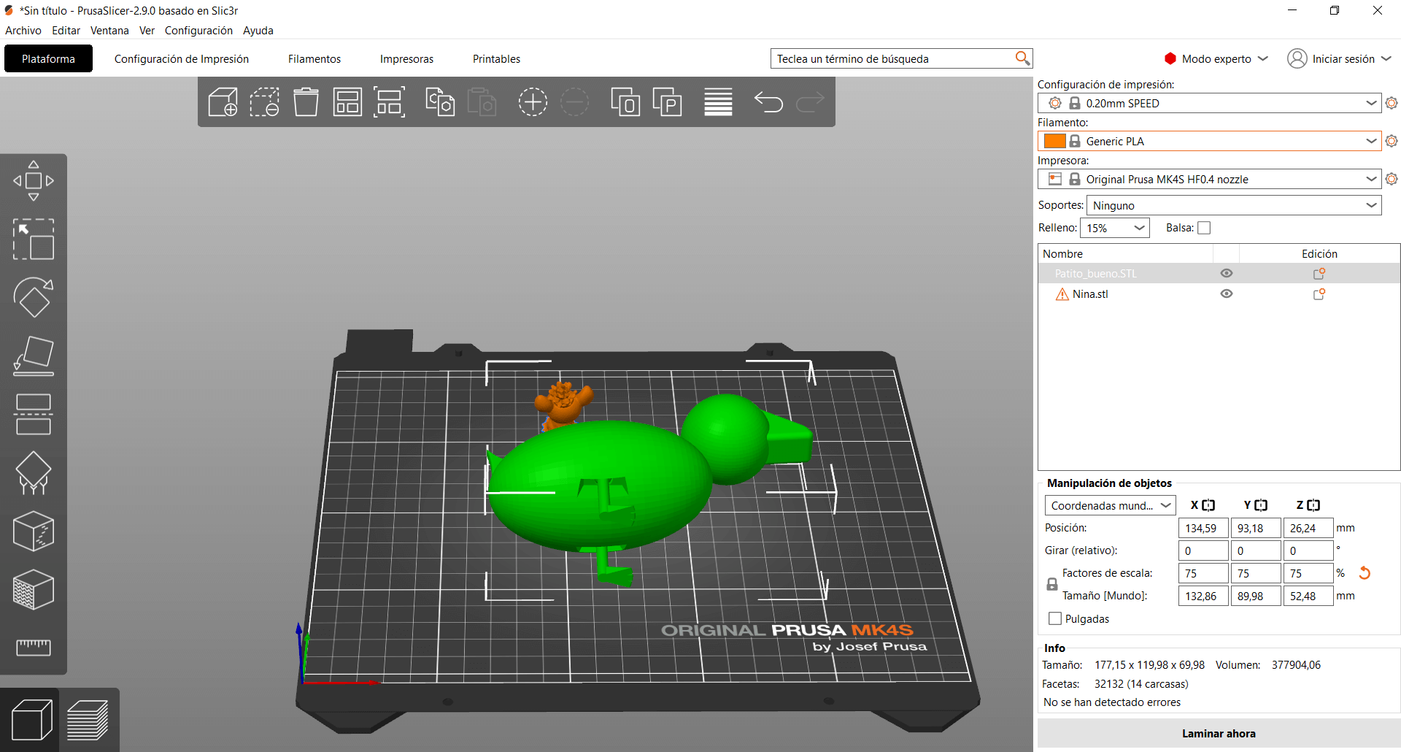Toggle Z axis mirror button
1401x752 pixels.
tap(1313, 505)
